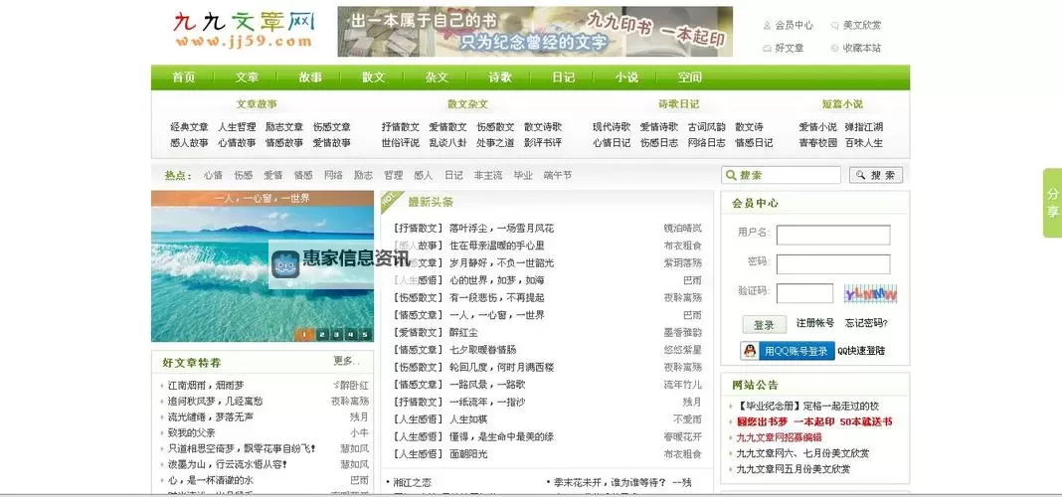Open 经典文章 category link
Viewport: 1062px width, 497px height.
pos(190,126)
